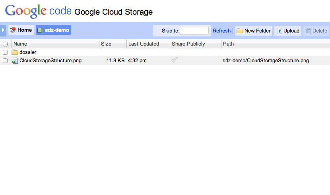The height and width of the screenshot is (195, 330).
Task: Expand the left sidebar with the triangle arrow
Action: coord(3,30)
